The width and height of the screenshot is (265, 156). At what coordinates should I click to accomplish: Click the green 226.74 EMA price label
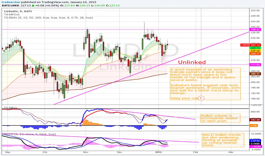[x=255, y=48]
